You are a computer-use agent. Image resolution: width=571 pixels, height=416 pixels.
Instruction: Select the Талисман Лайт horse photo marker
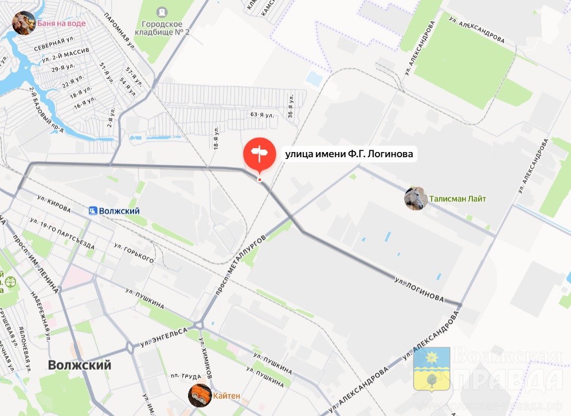(416, 199)
